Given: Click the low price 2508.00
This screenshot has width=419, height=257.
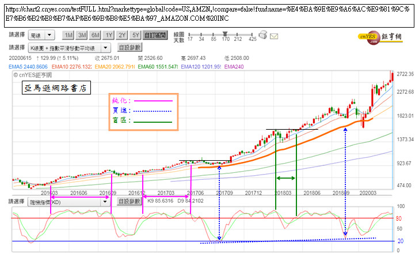Looking at the screenshot, I should [237, 58].
